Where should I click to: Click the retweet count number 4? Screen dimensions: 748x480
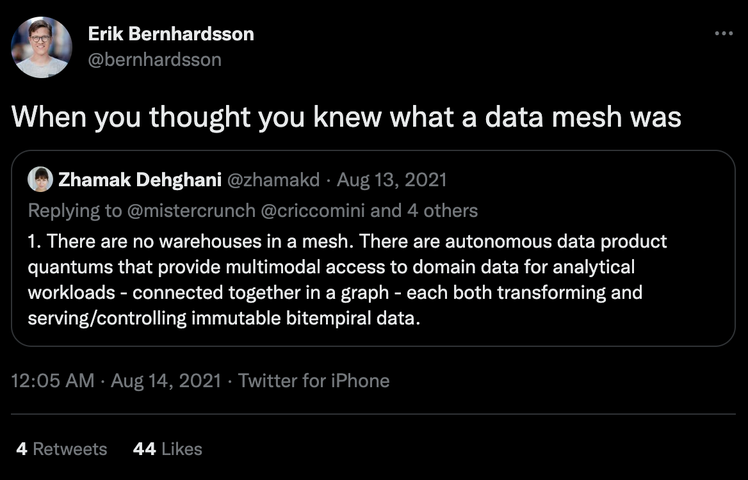pyautogui.click(x=22, y=449)
